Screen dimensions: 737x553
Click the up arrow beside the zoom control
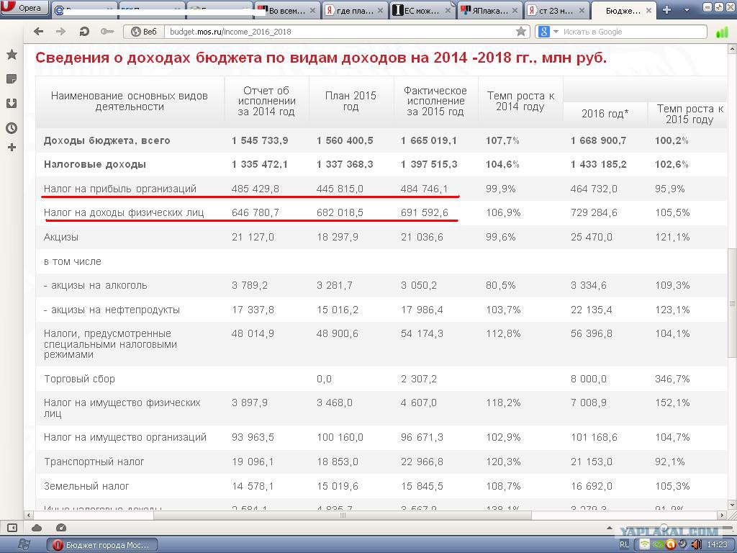(x=610, y=528)
